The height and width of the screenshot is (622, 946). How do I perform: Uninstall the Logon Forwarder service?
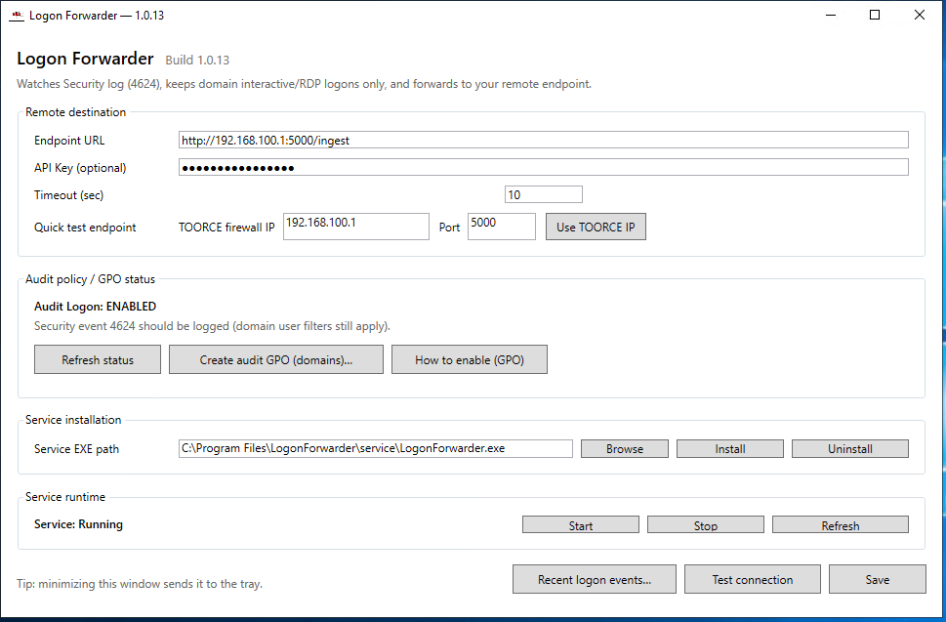tap(850, 449)
